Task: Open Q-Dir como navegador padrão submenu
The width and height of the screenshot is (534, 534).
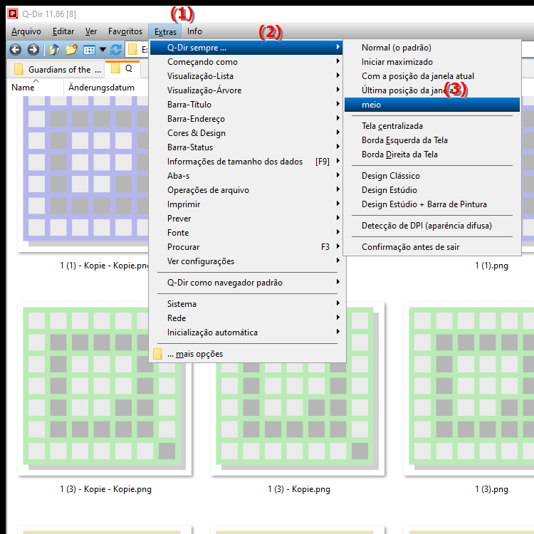Action: tap(246, 283)
